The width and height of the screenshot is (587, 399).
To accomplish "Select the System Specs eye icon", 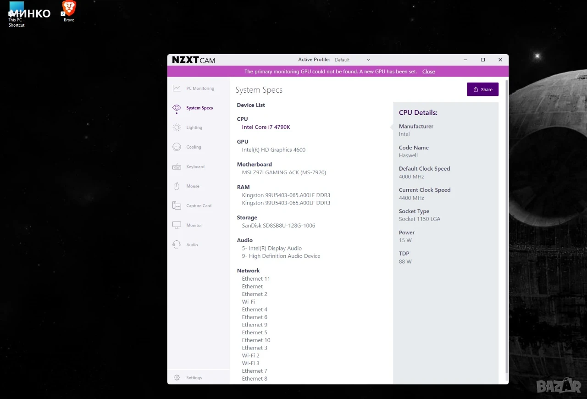I will [x=177, y=108].
